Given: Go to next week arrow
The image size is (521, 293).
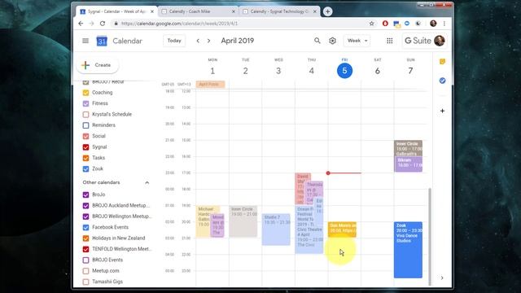Looking at the screenshot, I should [208, 41].
